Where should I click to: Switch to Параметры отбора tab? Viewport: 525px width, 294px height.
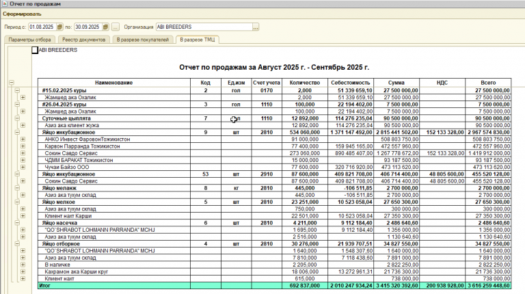(x=30, y=40)
